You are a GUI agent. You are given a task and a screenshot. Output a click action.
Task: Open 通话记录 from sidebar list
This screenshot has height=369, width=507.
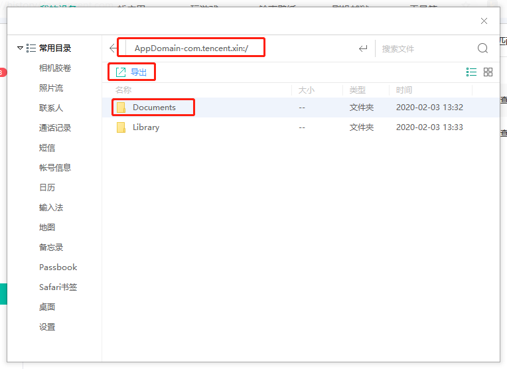pos(55,128)
